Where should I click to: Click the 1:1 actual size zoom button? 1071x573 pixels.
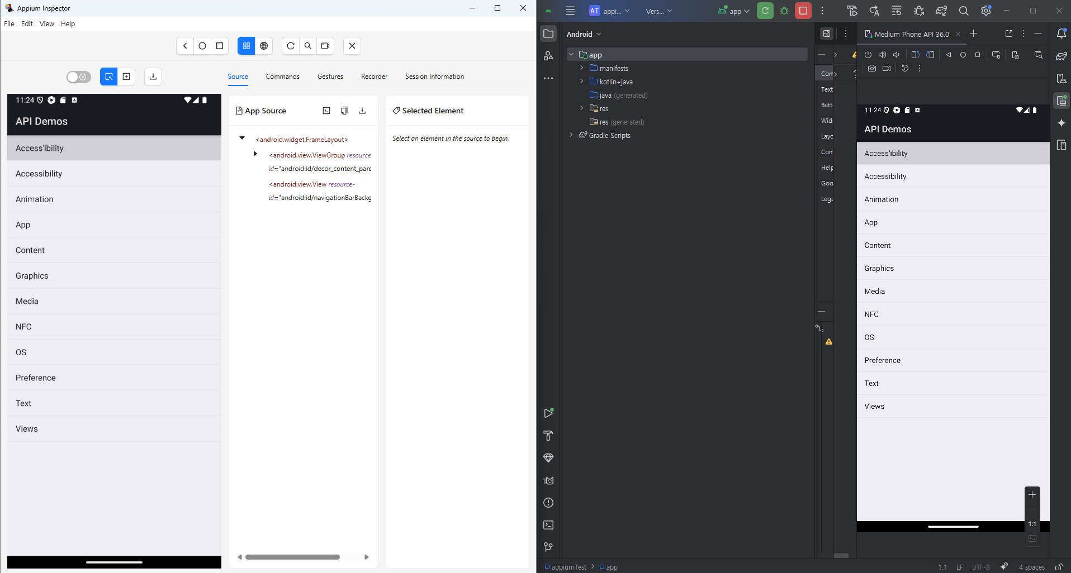(x=1032, y=524)
